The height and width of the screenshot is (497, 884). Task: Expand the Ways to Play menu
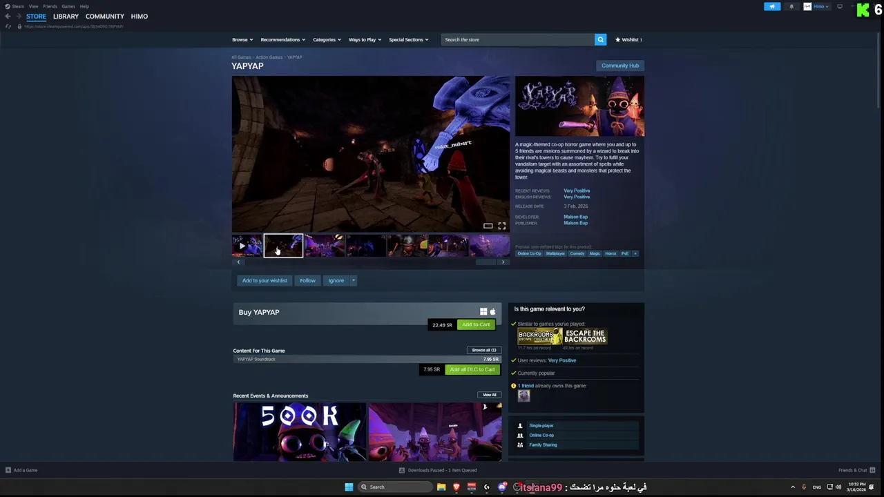click(365, 39)
